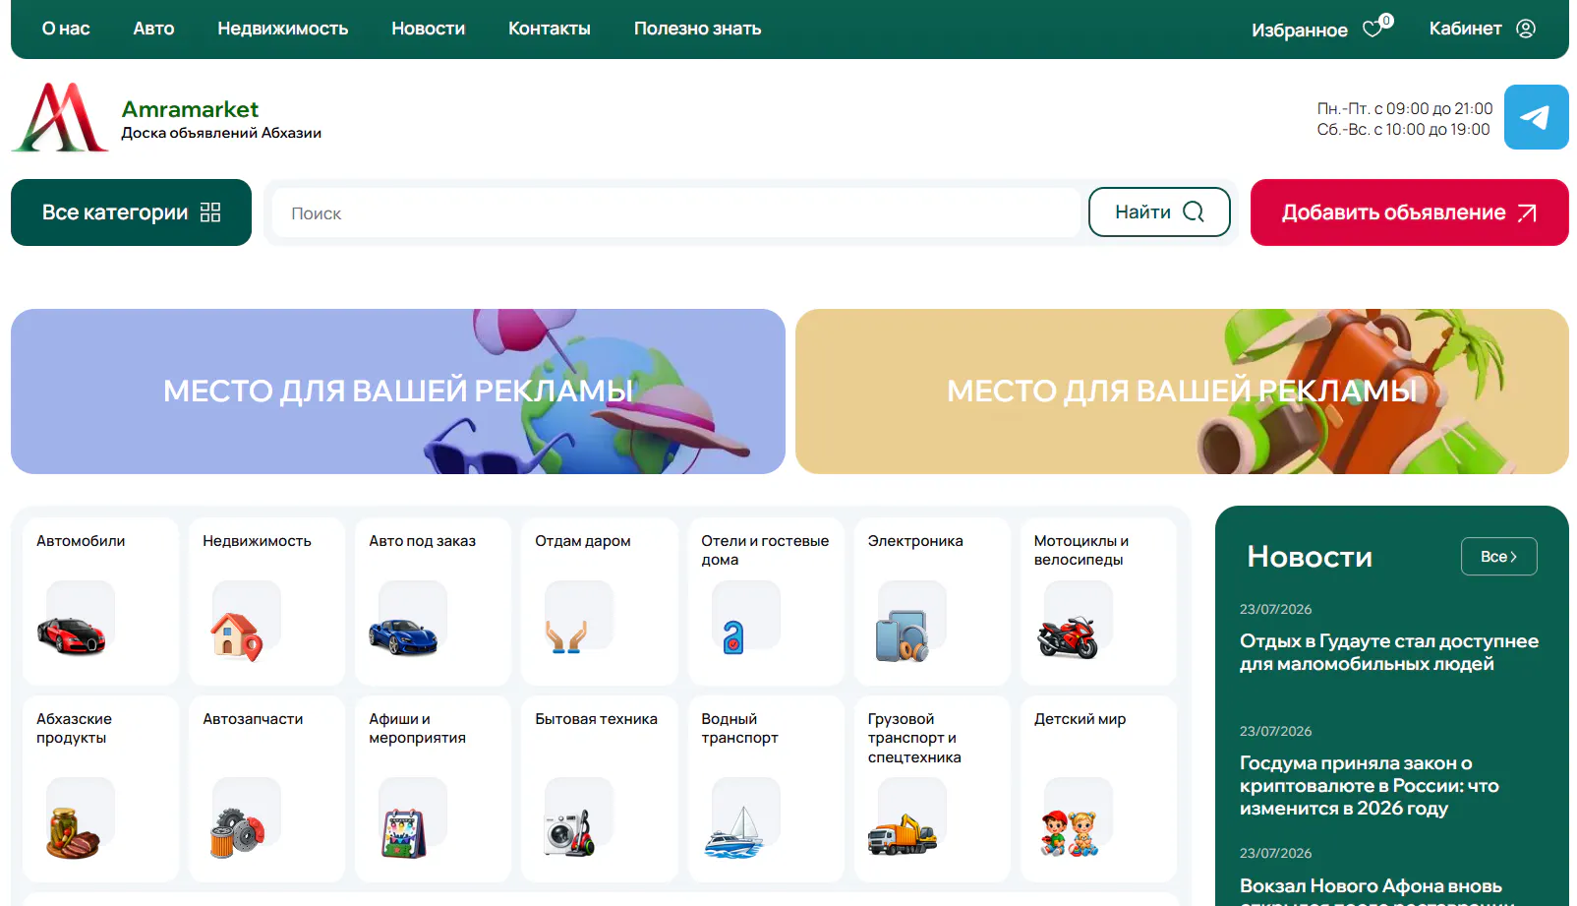
Task: Click the Добавить объявление button
Action: (x=1409, y=212)
